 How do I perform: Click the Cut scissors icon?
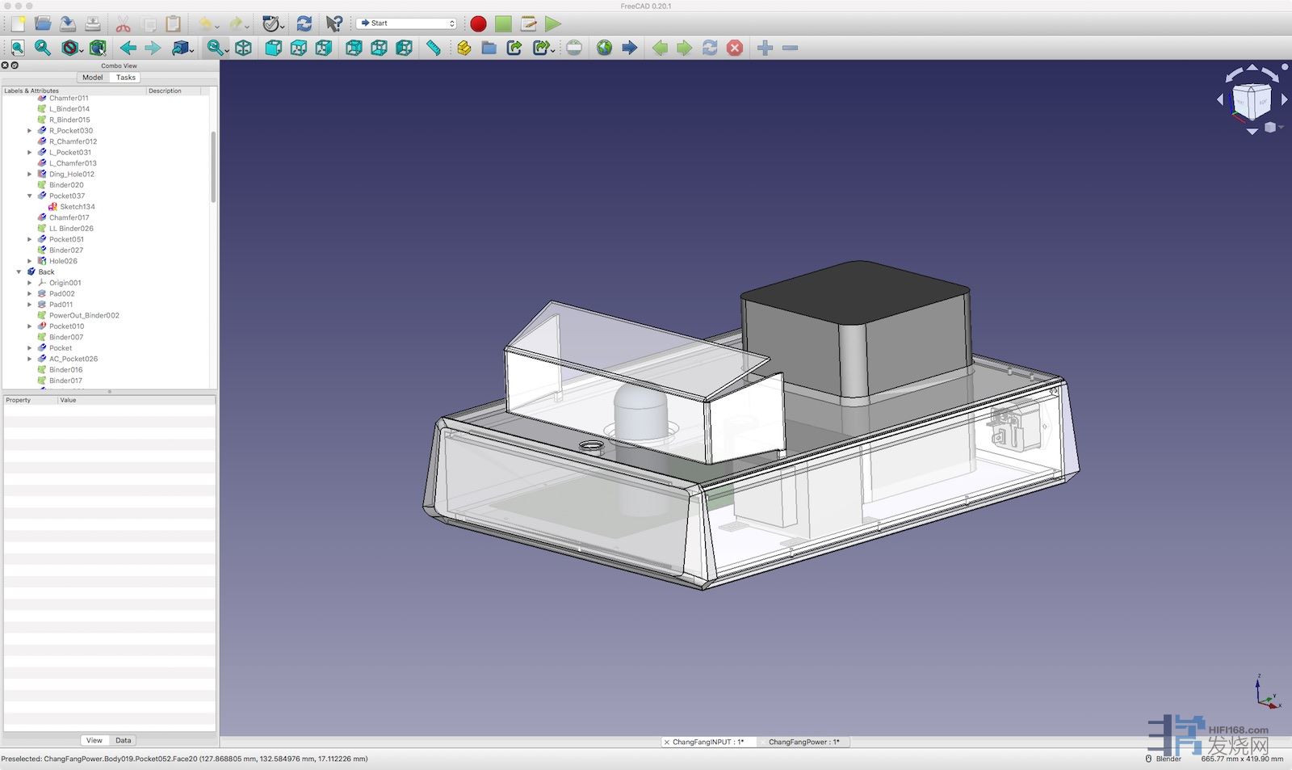pyautogui.click(x=123, y=24)
